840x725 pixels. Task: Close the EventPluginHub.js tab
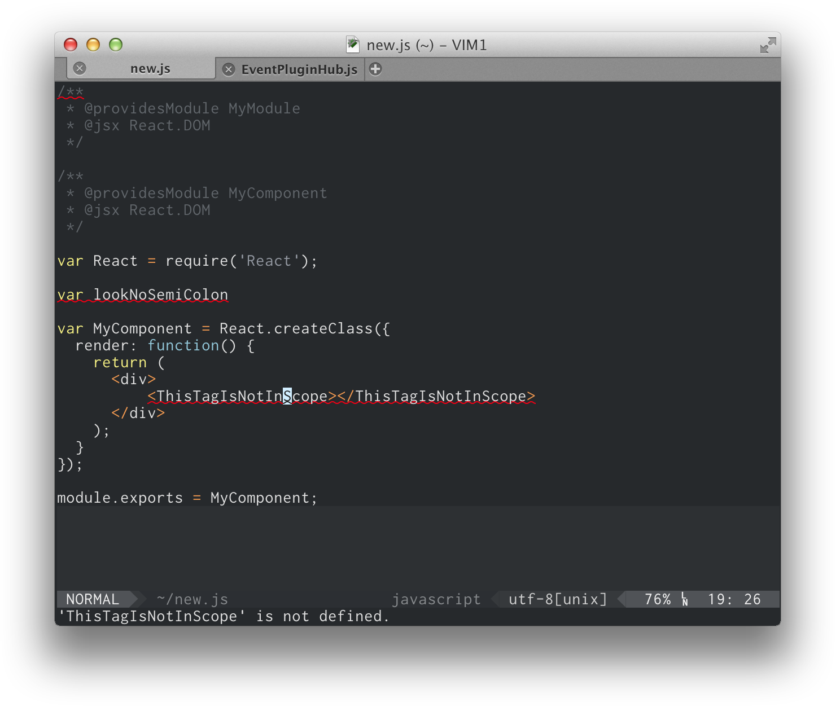tap(229, 69)
